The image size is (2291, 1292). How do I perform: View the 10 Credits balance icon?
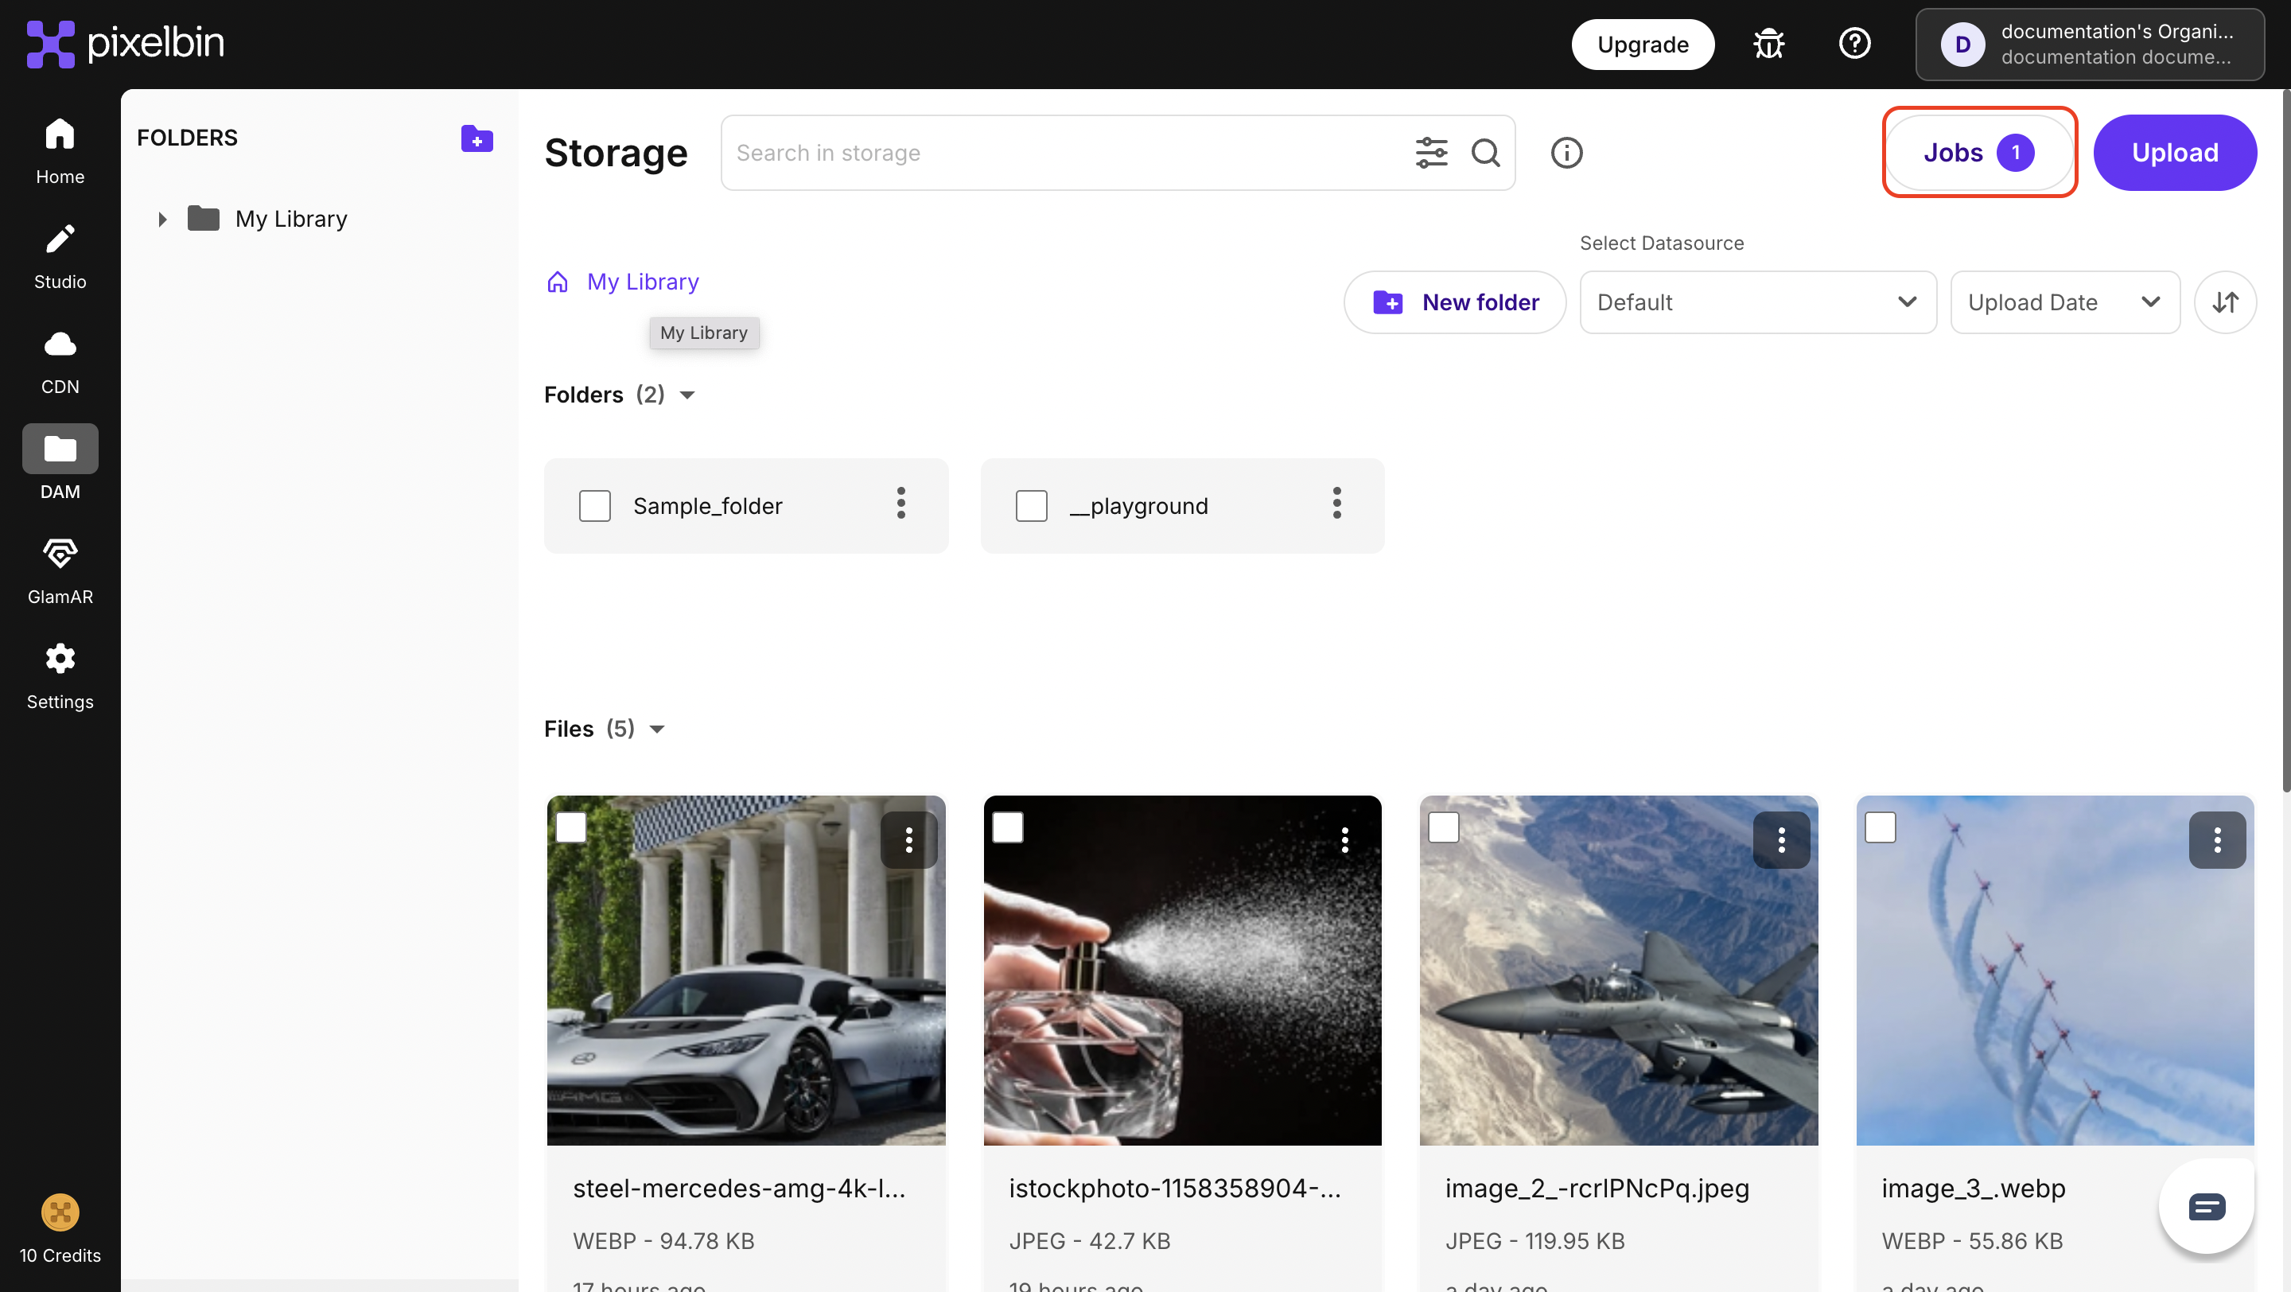pyautogui.click(x=60, y=1212)
